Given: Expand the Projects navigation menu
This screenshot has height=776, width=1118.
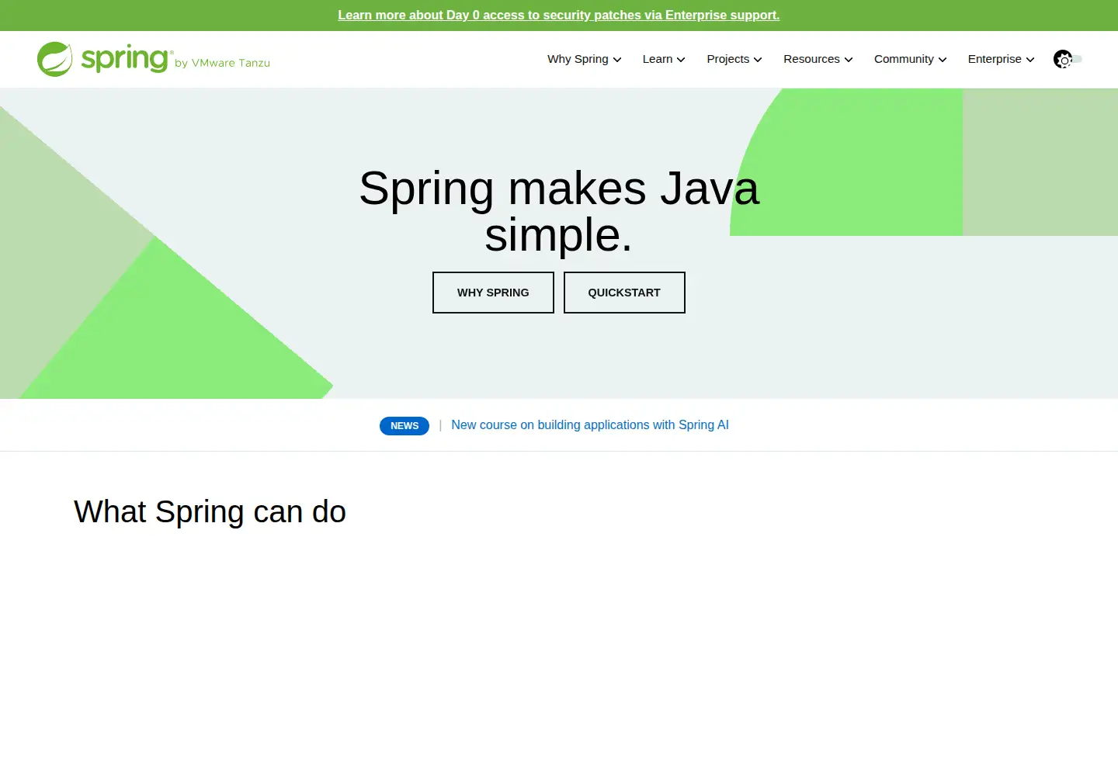Looking at the screenshot, I should [x=734, y=59].
